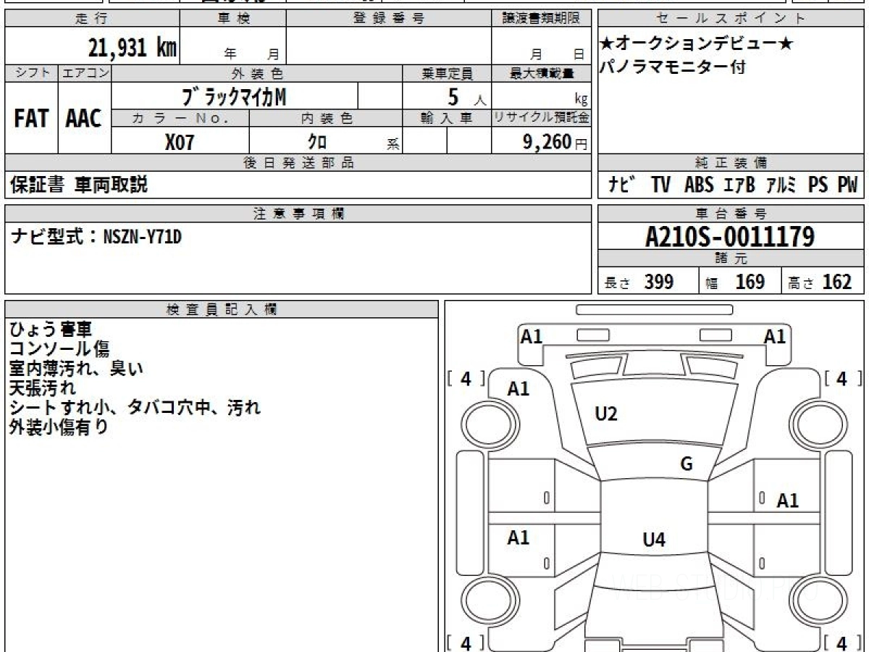Click the 譲渡書類期限 header
The image size is (869, 652).
coord(541,19)
